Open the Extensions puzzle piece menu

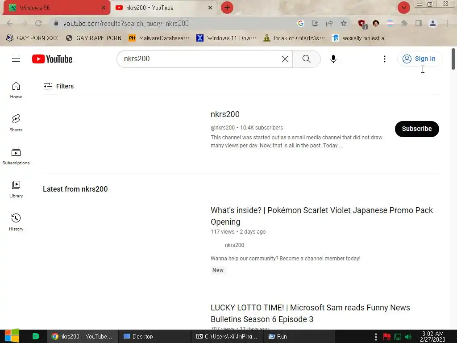click(404, 23)
